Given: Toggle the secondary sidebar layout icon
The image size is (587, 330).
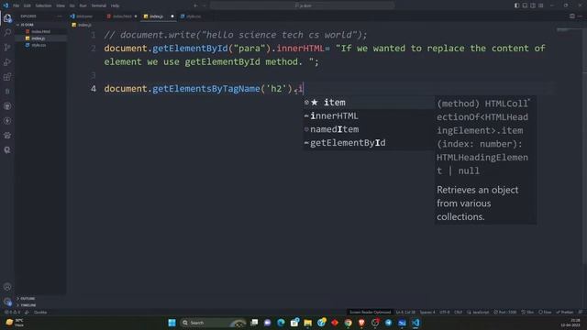Looking at the screenshot, I should pyautogui.click(x=533, y=5).
